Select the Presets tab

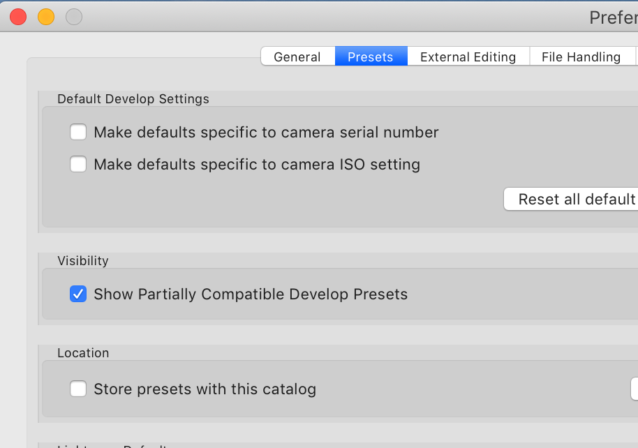coord(371,57)
